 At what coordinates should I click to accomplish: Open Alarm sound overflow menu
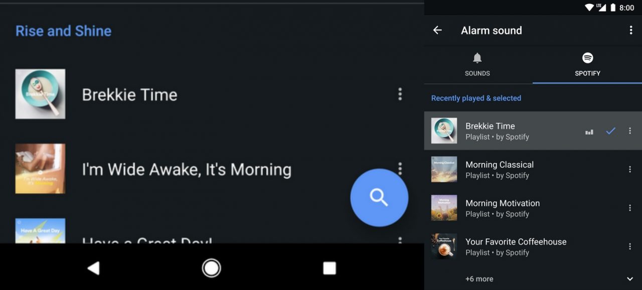pyautogui.click(x=630, y=31)
